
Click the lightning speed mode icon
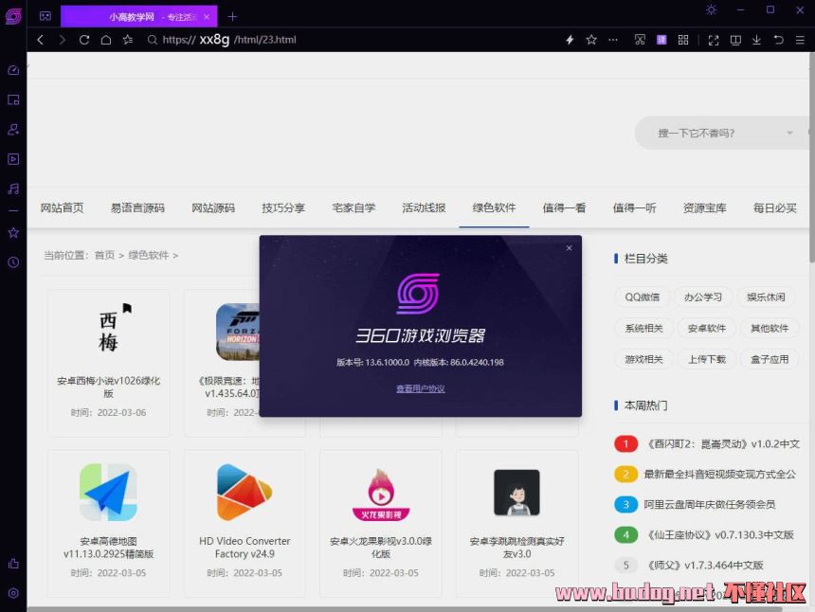[570, 40]
